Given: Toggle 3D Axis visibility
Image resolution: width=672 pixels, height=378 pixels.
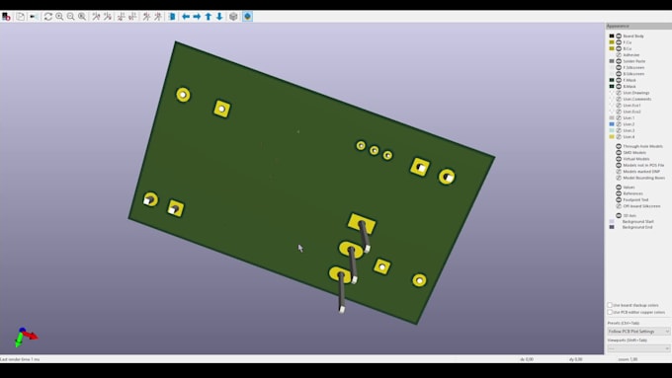Looking at the screenshot, I should 619,215.
